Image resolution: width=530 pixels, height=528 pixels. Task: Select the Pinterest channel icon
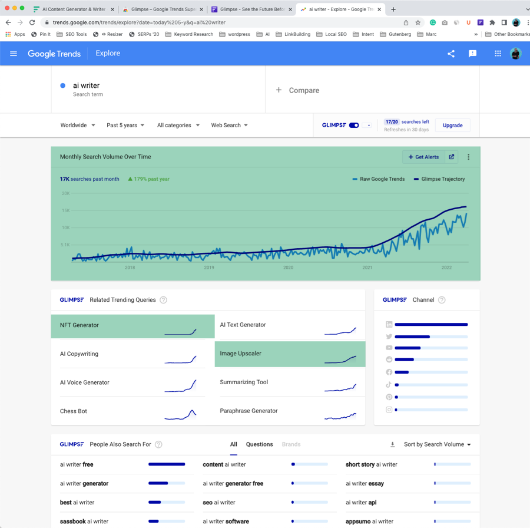[x=389, y=397]
